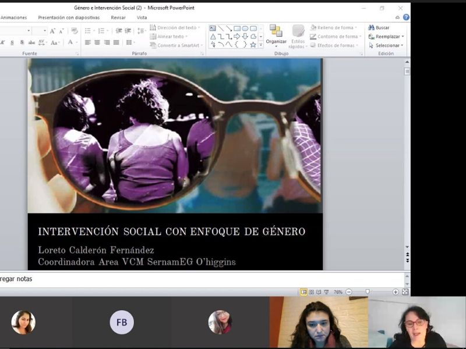
Task: Open Efectos de formas menu
Action: tap(334, 45)
